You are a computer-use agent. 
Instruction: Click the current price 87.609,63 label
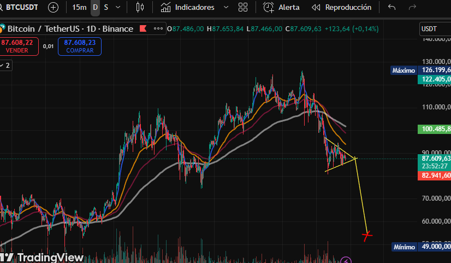(x=434, y=162)
